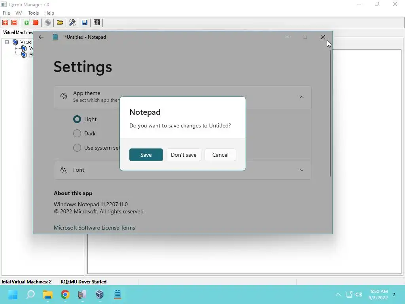Click the blue floppy disk save icon

pyautogui.click(x=85, y=23)
